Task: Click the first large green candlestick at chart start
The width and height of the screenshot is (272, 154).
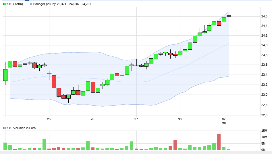Action: tap(5, 75)
